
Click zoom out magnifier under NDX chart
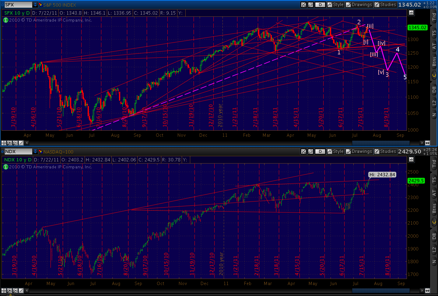(15, 291)
